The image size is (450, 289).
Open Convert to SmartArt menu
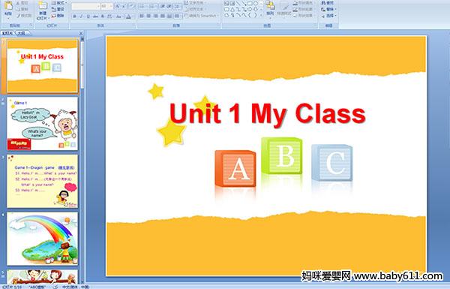pyautogui.click(x=202, y=16)
